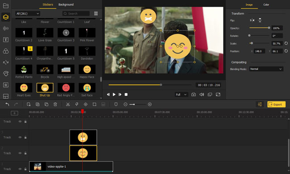Select the Bicycle sticker thumbnail

45,69
